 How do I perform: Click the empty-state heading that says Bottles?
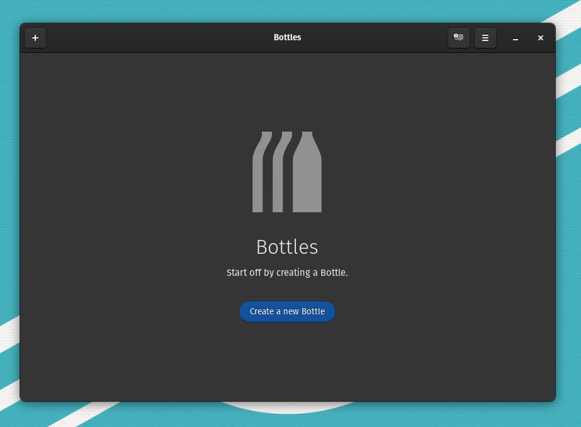[287, 247]
